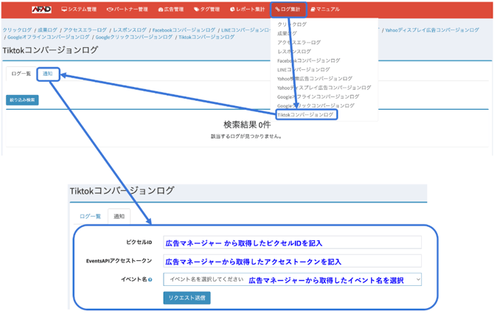Choose Yahooディスプレイ広告コンバージョンログ in the dropdown menu

tap(324, 88)
